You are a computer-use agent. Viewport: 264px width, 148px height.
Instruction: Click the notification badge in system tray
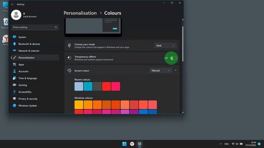click(x=259, y=144)
